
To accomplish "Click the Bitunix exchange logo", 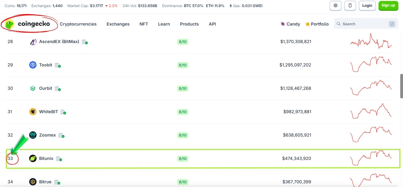I will 33,158.
